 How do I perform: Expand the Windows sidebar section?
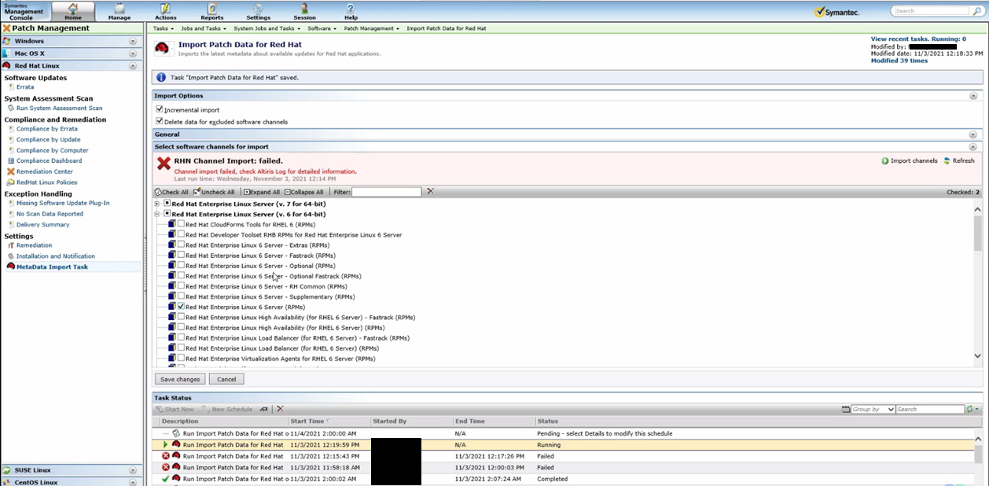133,41
